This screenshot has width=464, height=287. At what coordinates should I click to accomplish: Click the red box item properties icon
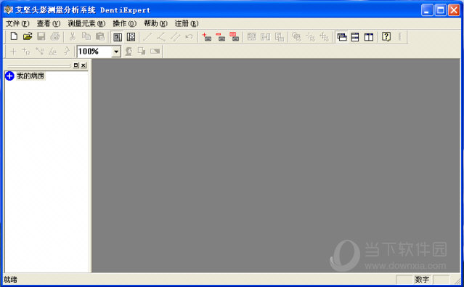[234, 37]
